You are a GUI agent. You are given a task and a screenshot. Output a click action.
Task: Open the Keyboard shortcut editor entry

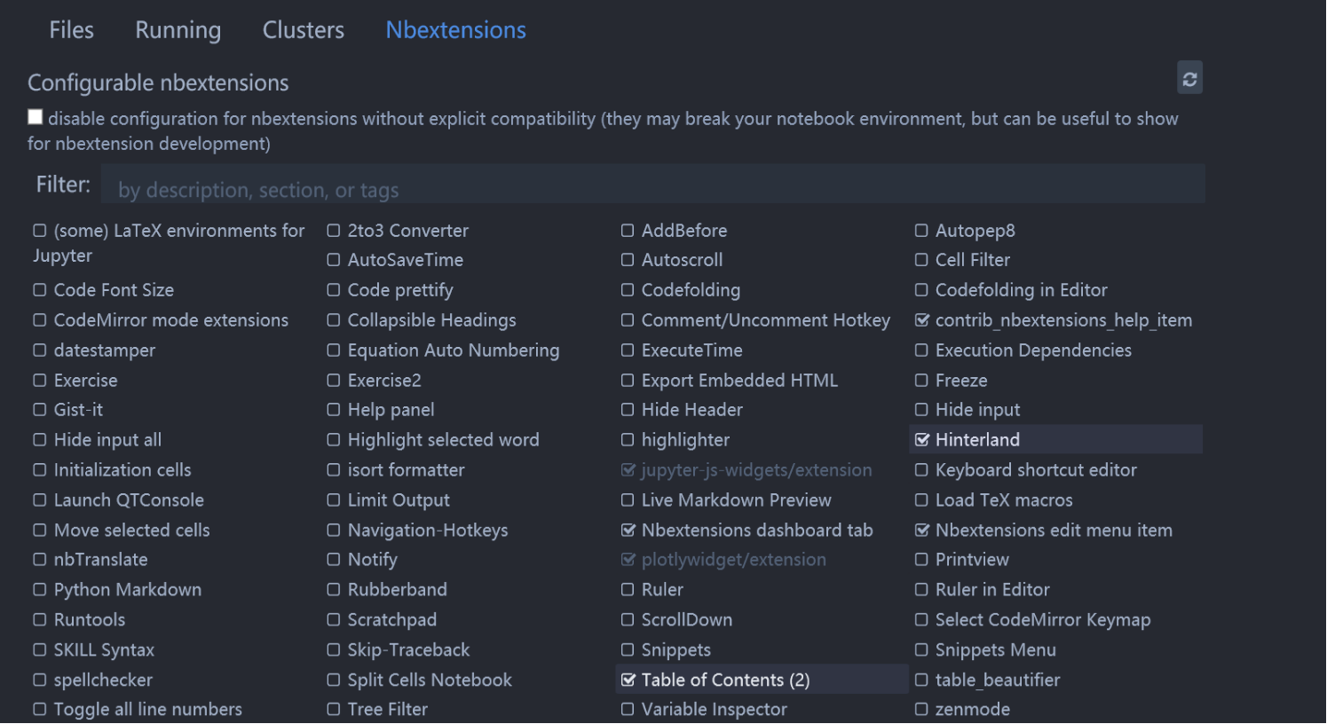1036,470
